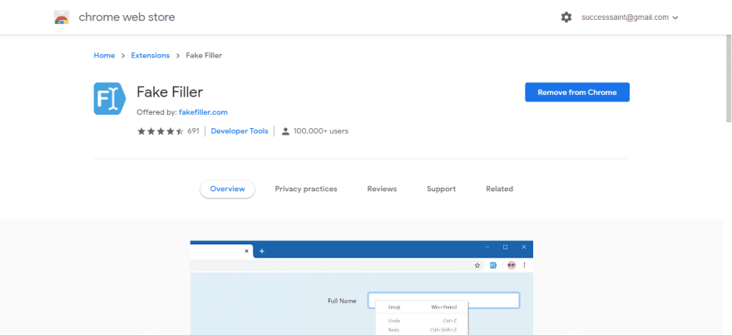This screenshot has height=335, width=732.
Task: Switch to the Privacy practices tab
Action: (306, 189)
